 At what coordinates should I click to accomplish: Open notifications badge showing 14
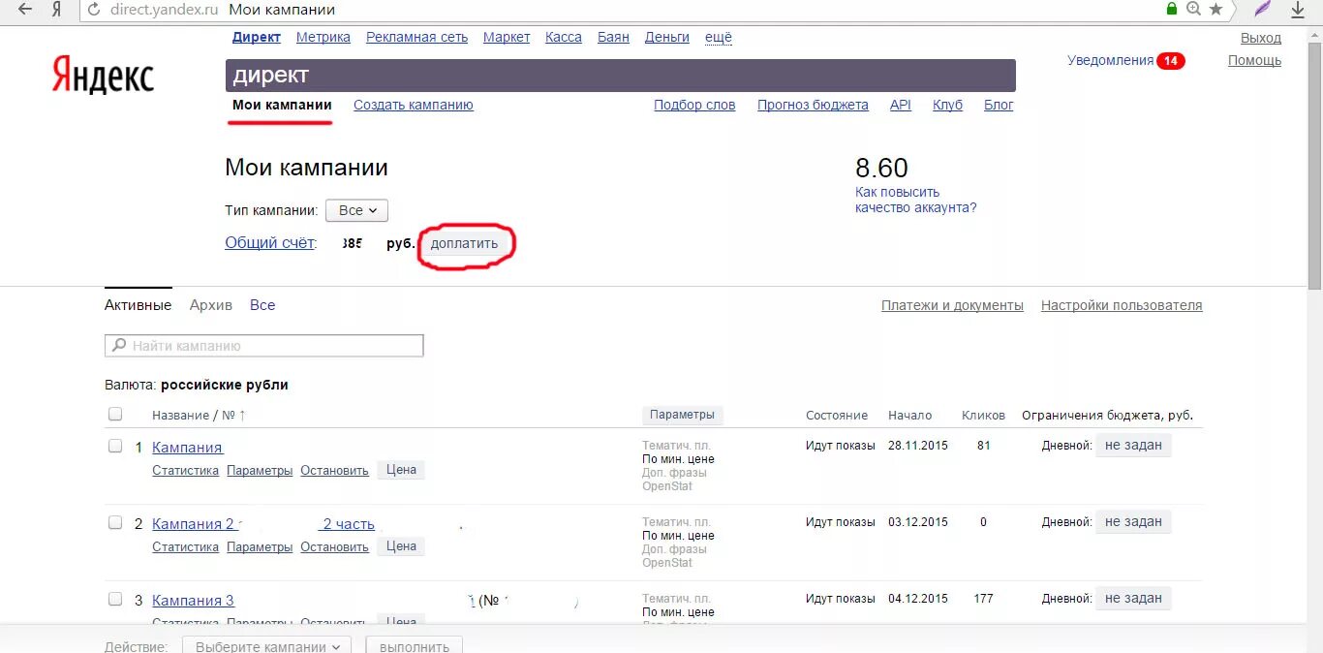click(x=1170, y=61)
